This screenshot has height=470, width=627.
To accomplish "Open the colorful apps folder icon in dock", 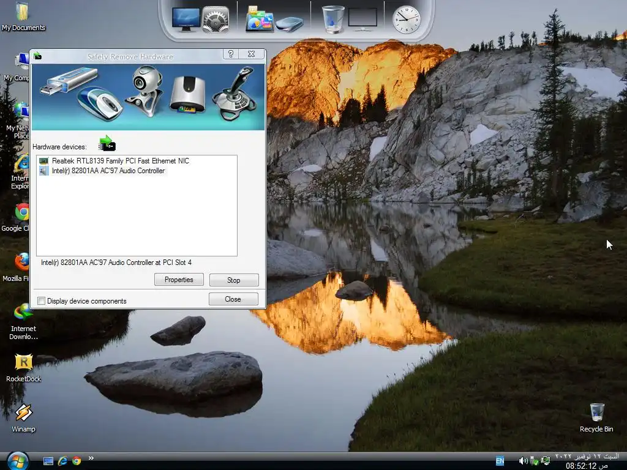I will click(259, 19).
